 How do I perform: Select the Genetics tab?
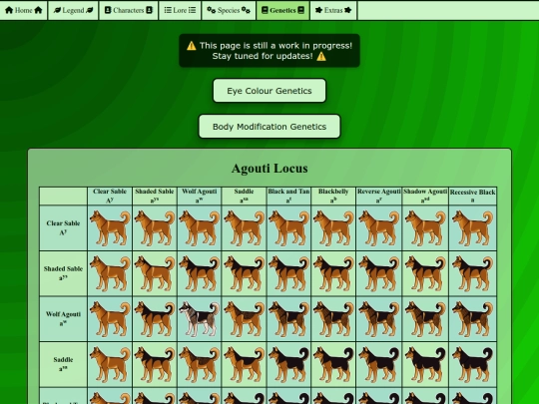(x=282, y=10)
